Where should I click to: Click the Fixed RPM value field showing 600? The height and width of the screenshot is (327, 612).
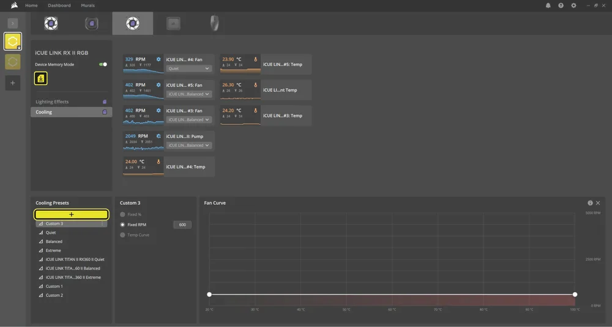pyautogui.click(x=182, y=225)
